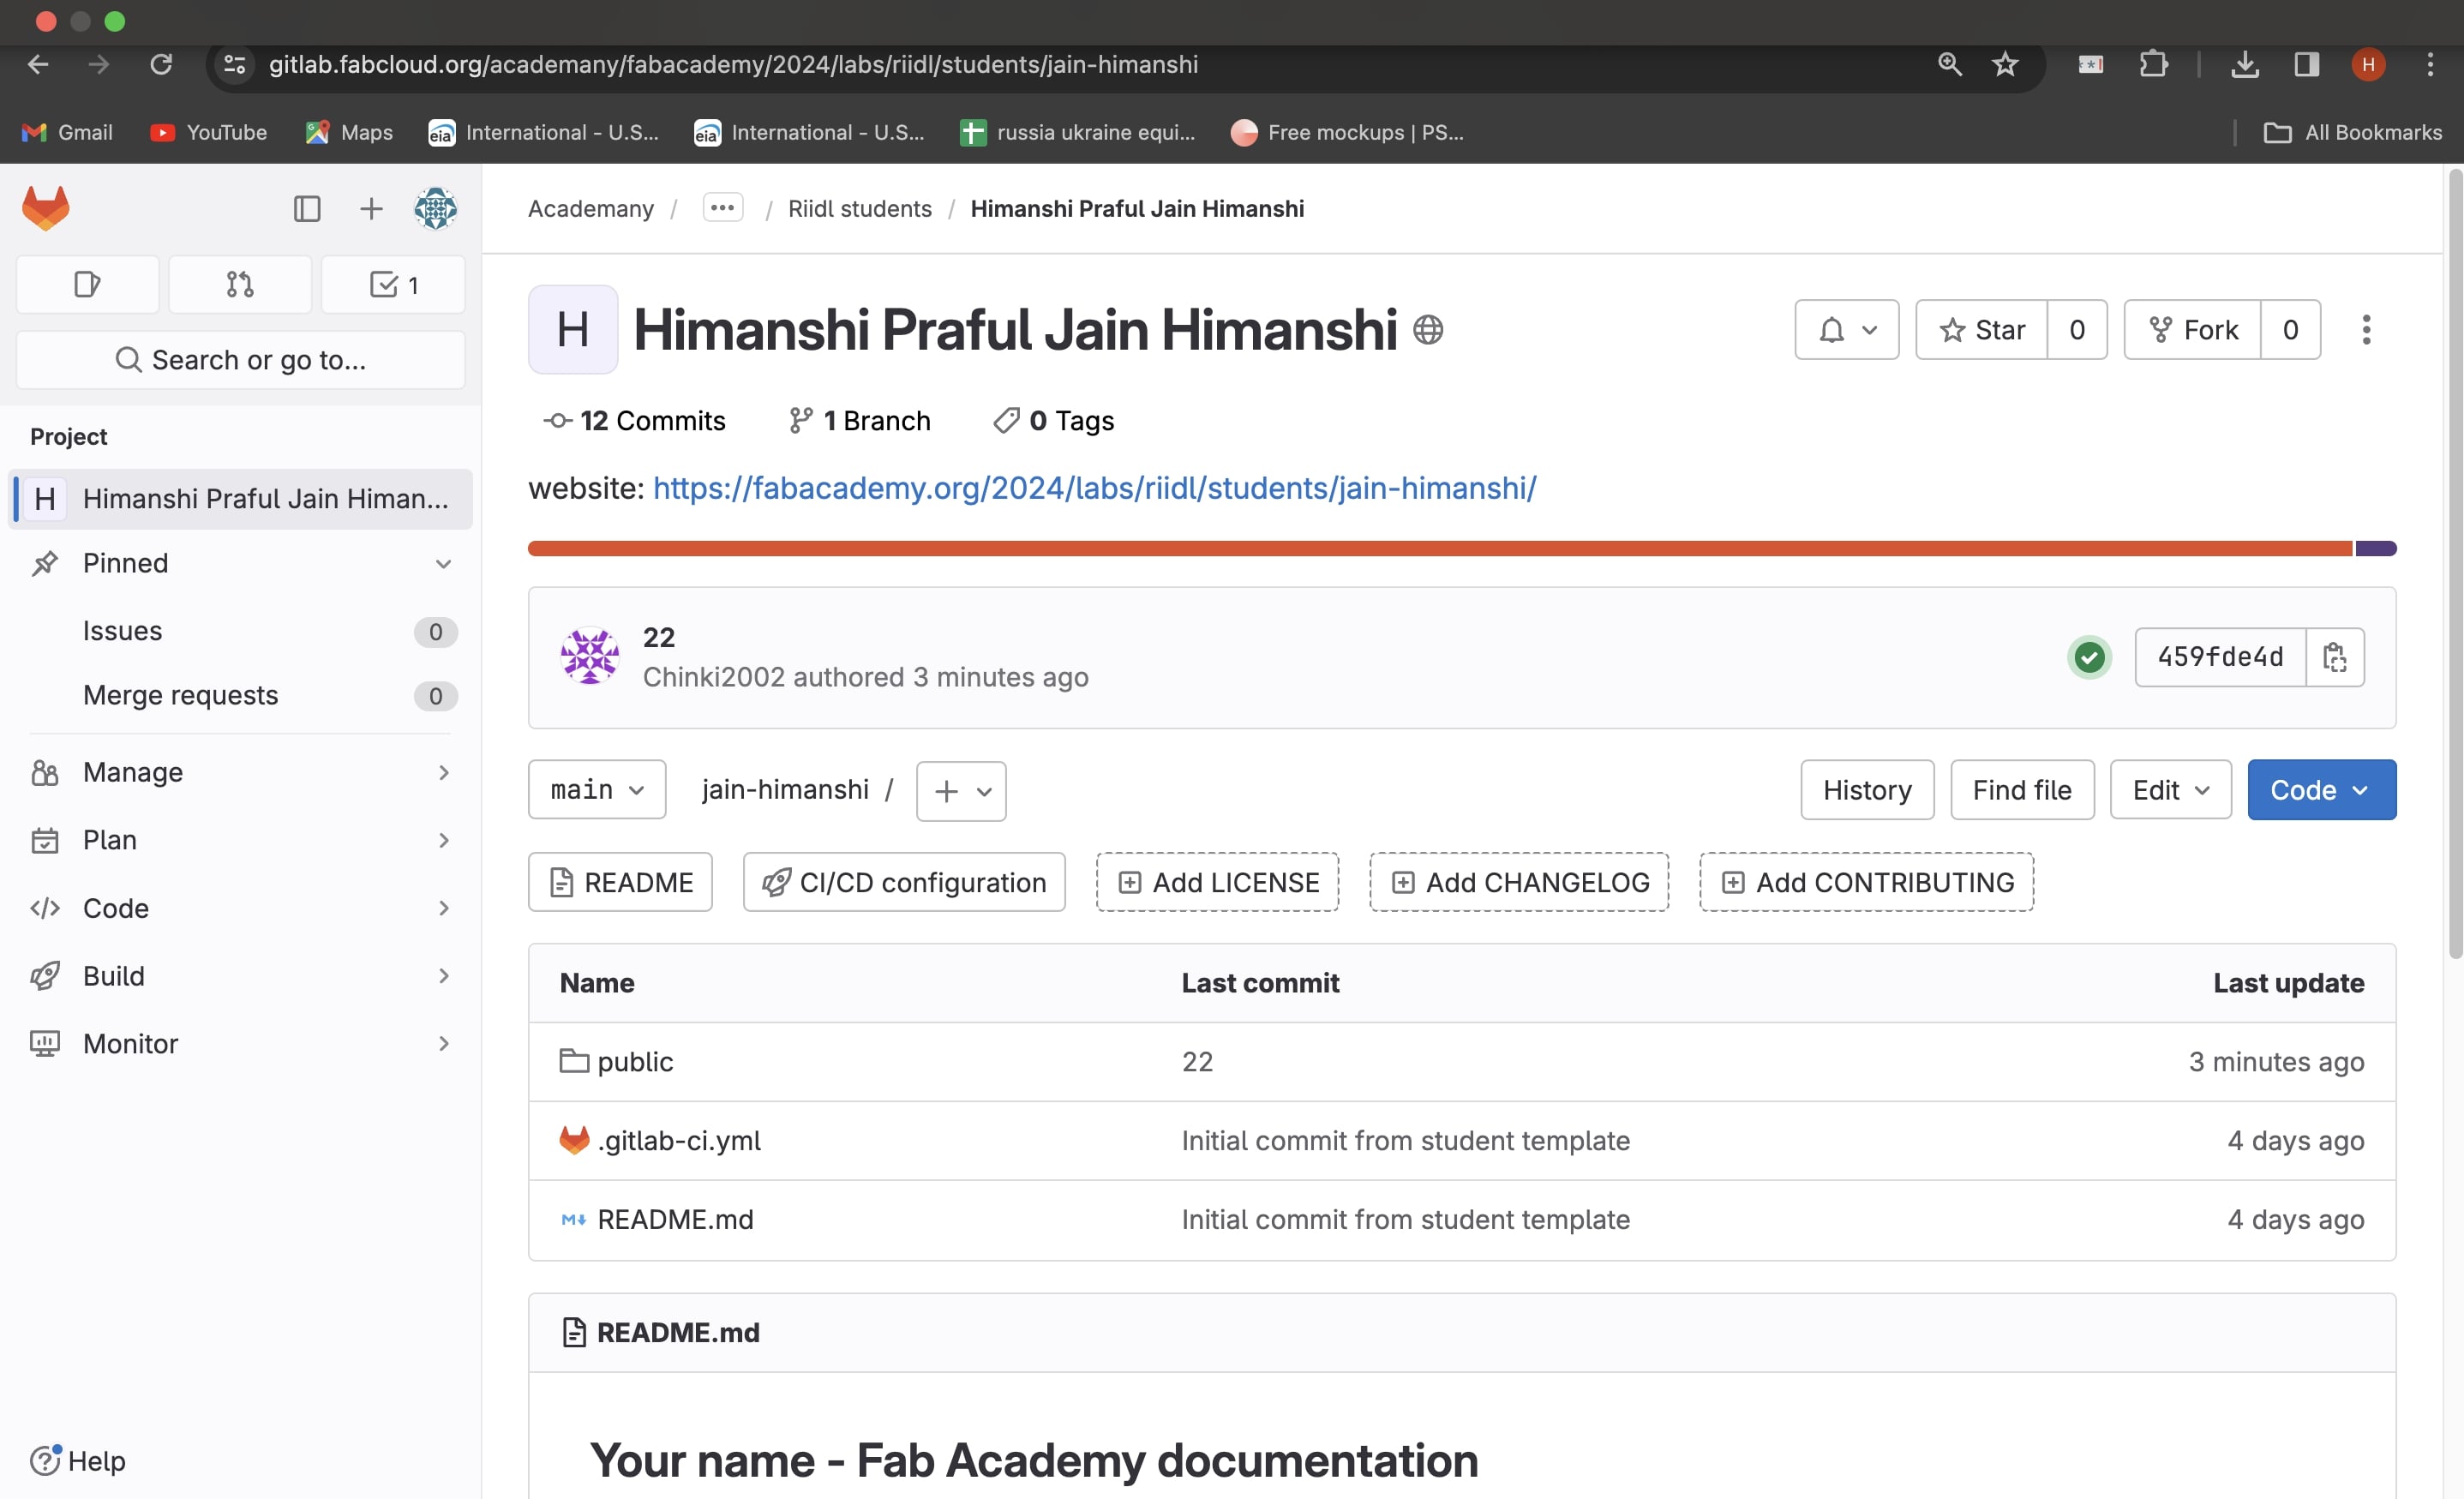Viewport: 2464px width, 1499px height.
Task: View the 1 Branch link
Action: click(x=859, y=421)
